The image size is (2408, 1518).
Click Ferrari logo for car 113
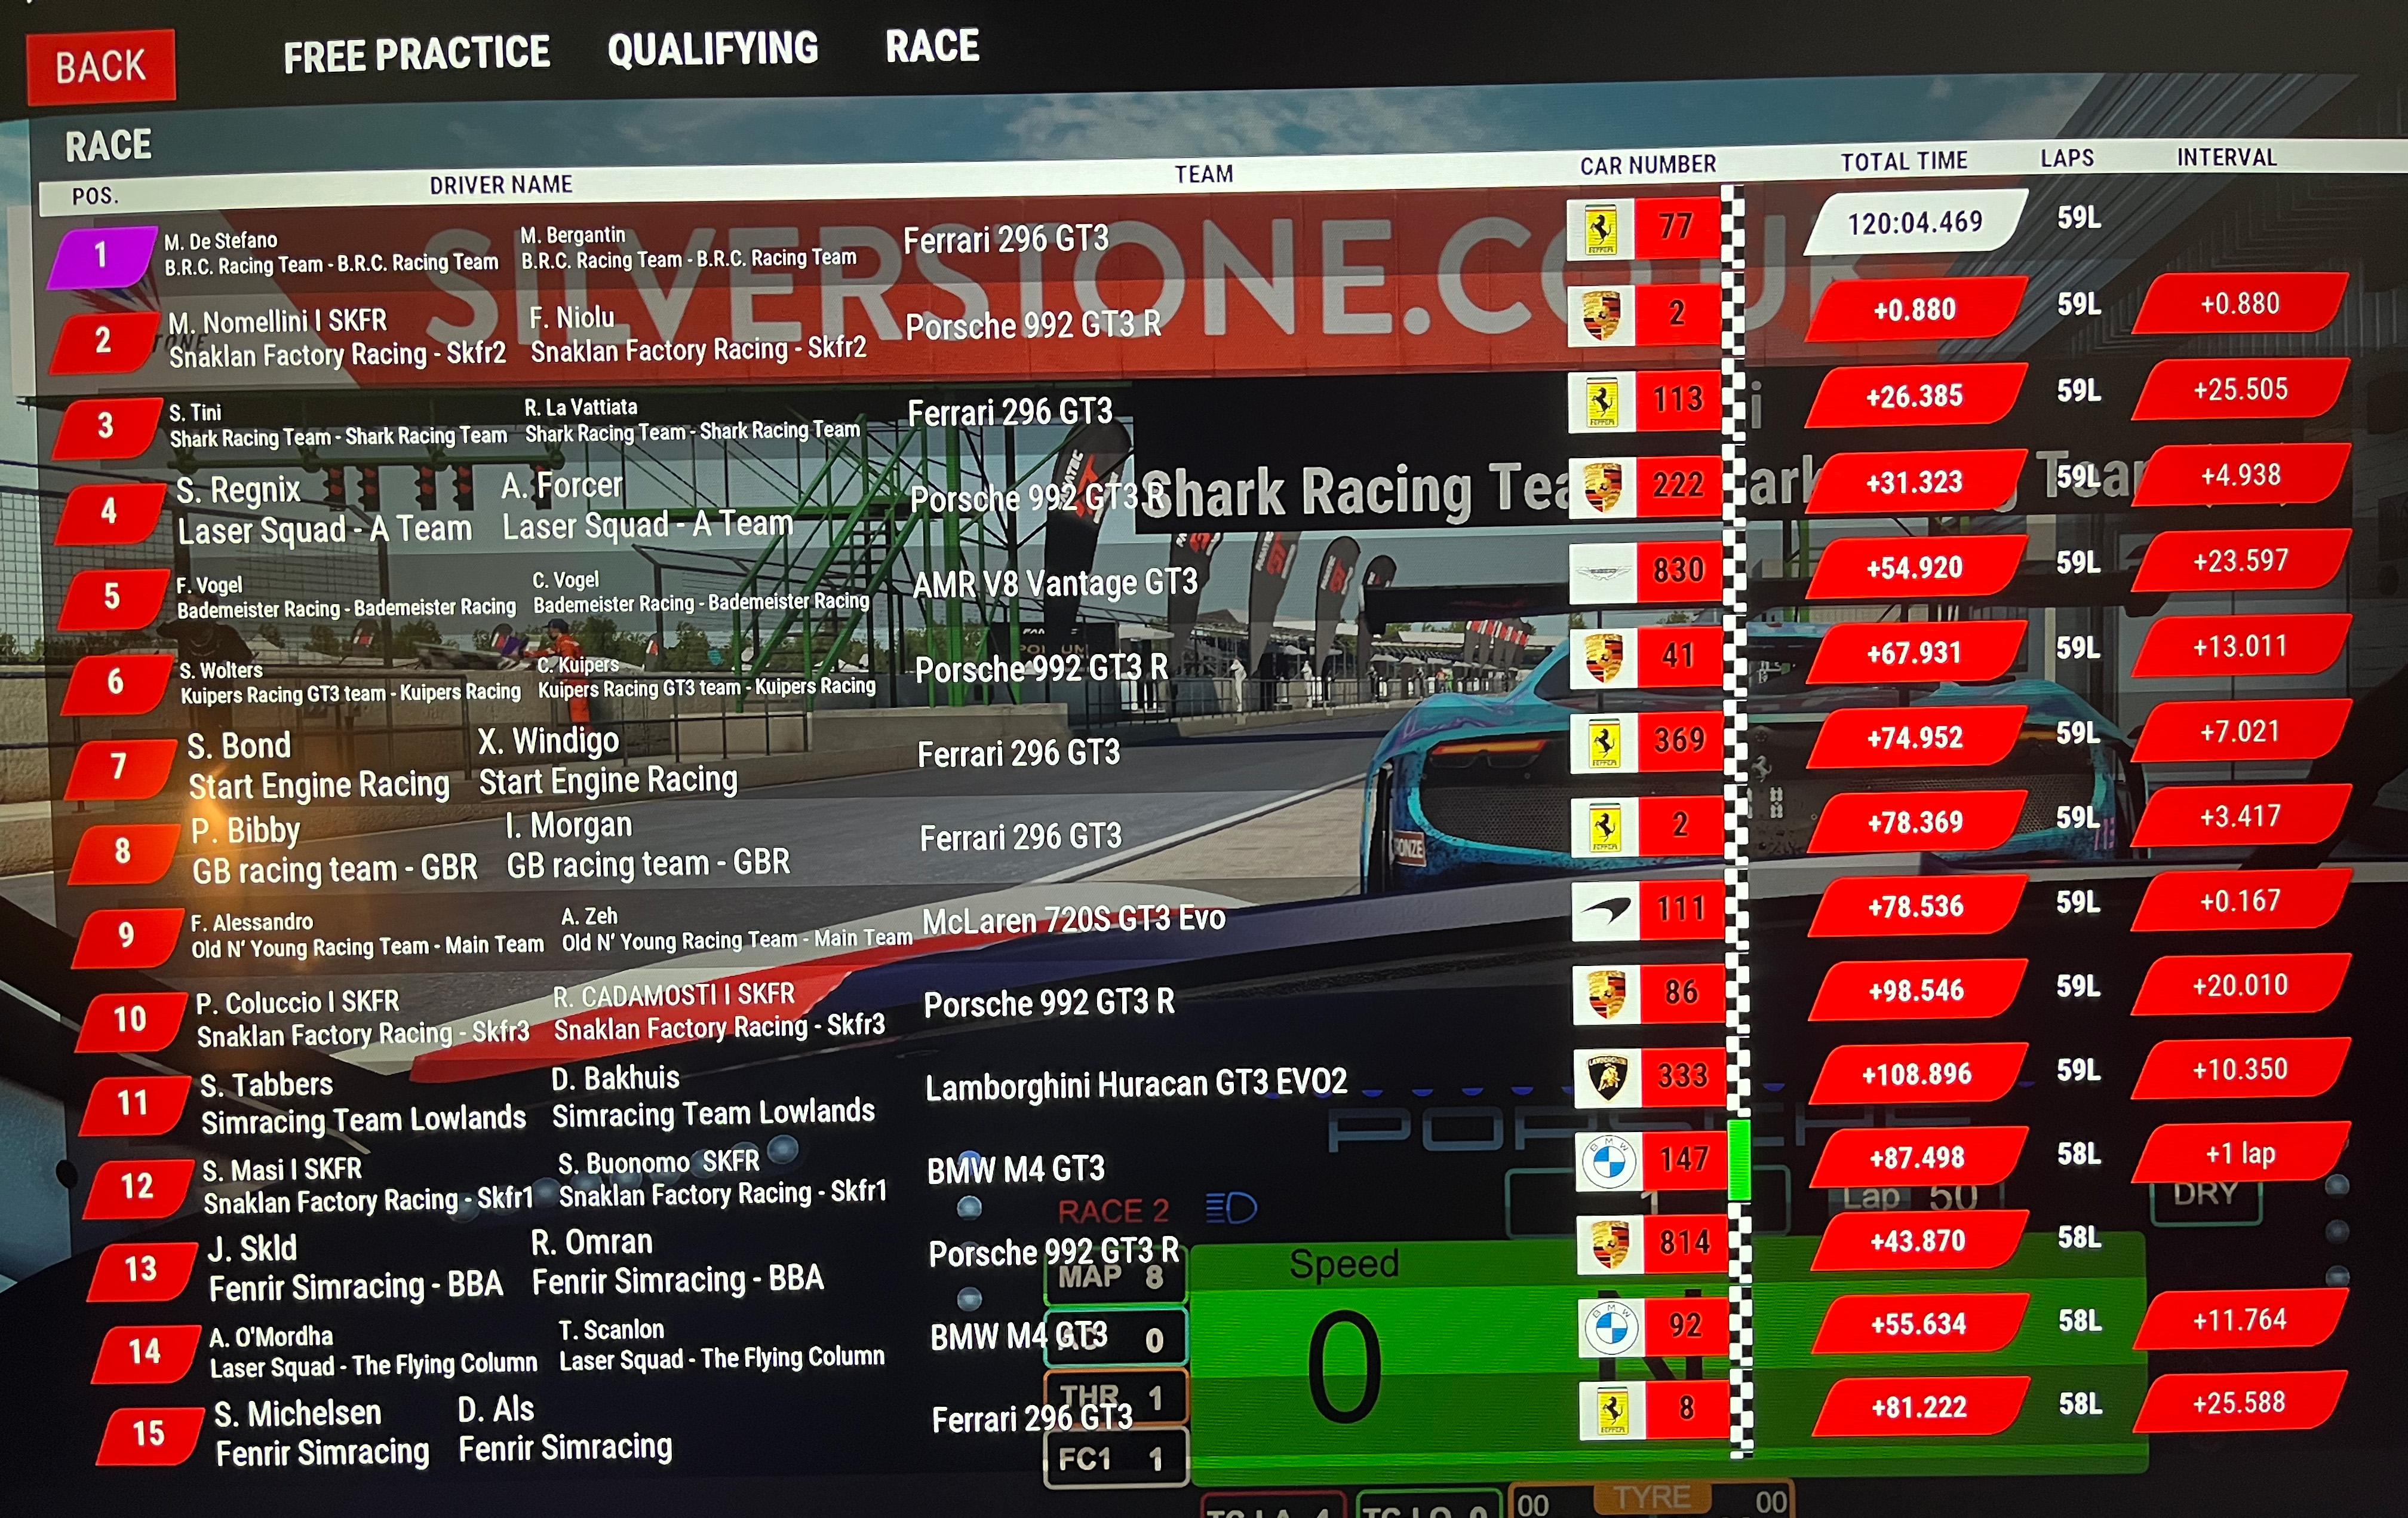[1602, 402]
